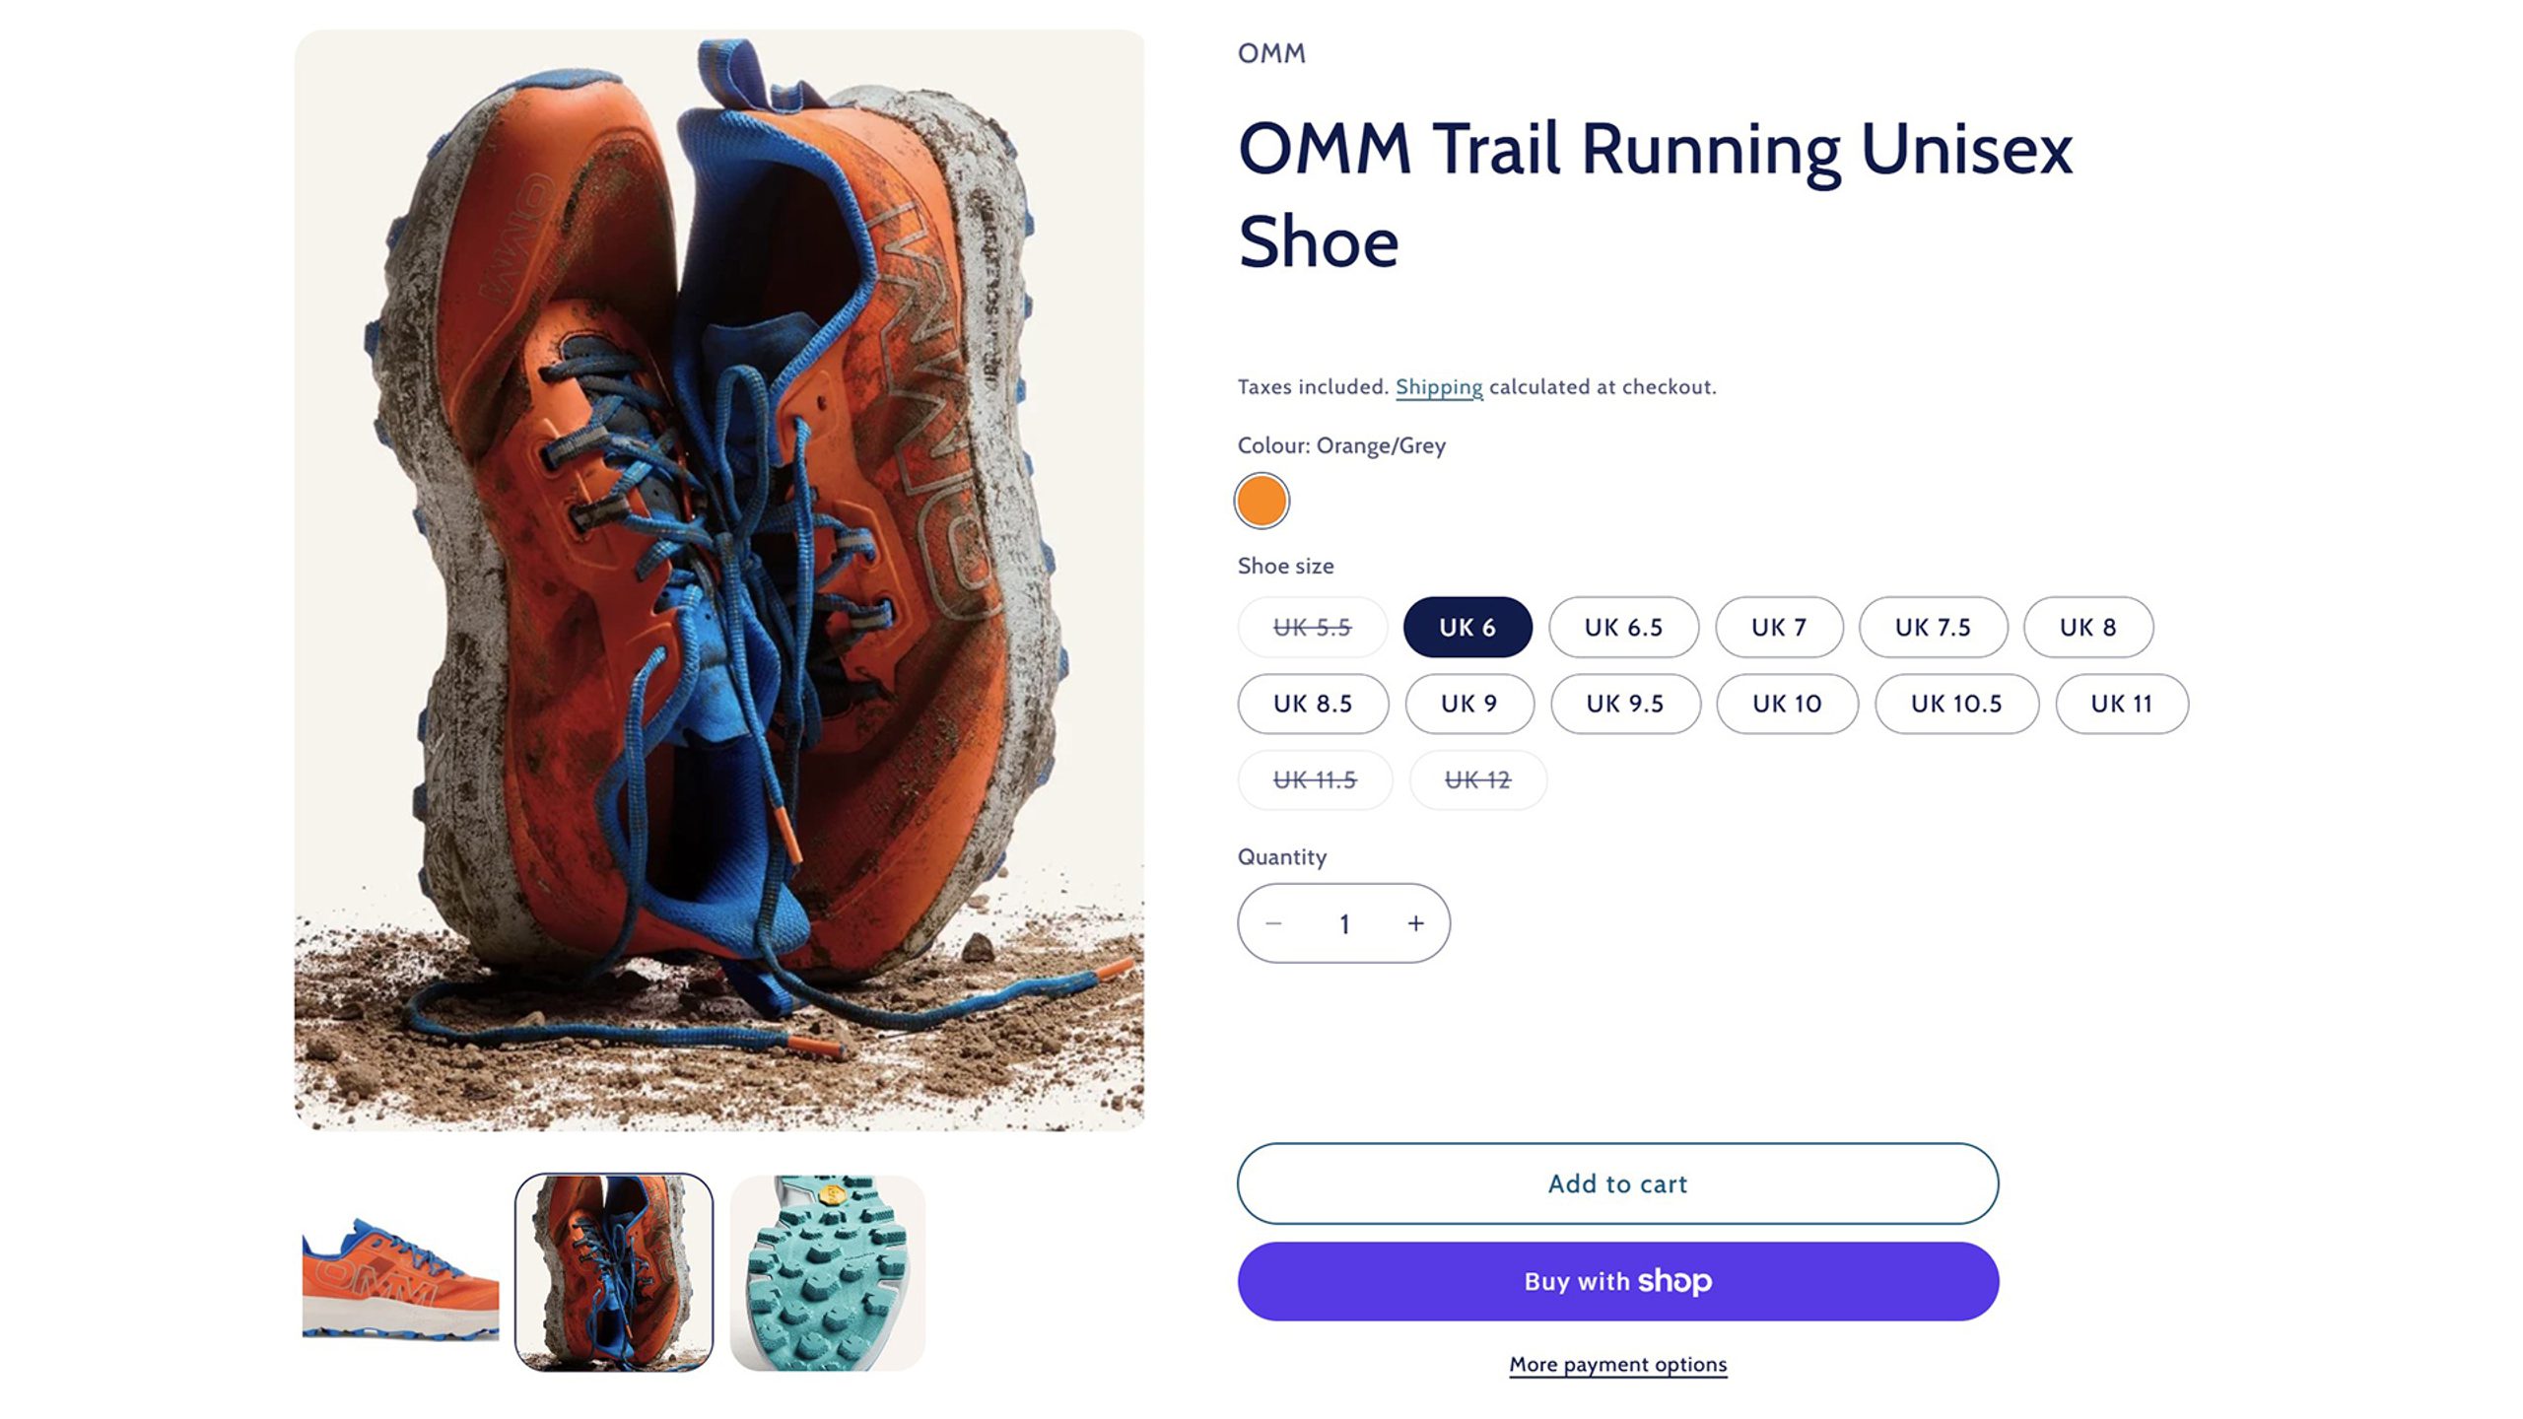The width and height of the screenshot is (2523, 1419).
Task: Open More payment options link
Action: 1617,1365
